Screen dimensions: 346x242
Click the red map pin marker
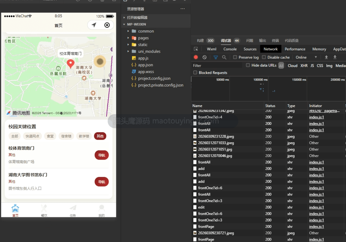click(x=70, y=64)
